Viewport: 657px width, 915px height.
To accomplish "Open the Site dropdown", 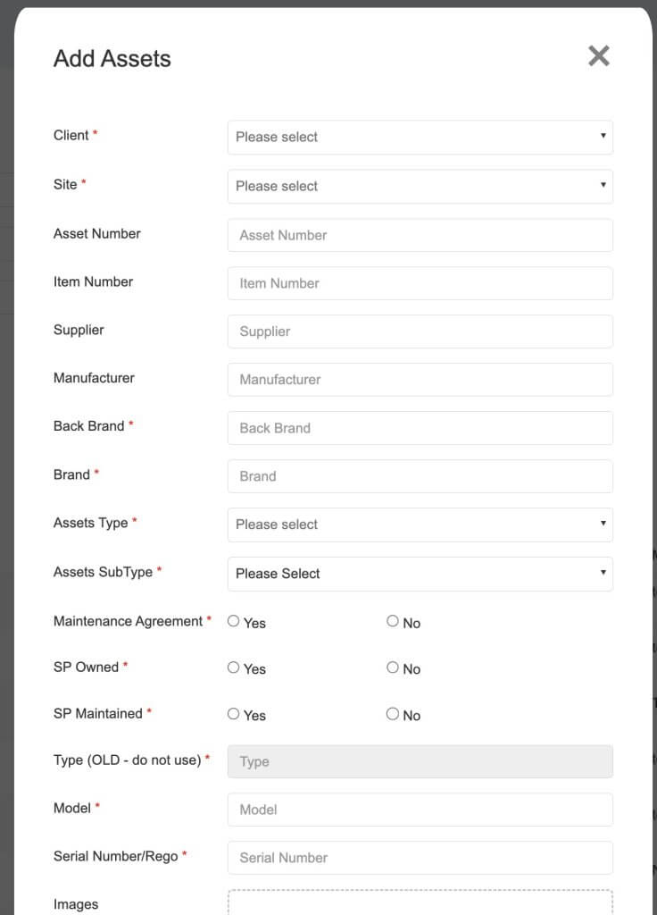I will pos(420,186).
